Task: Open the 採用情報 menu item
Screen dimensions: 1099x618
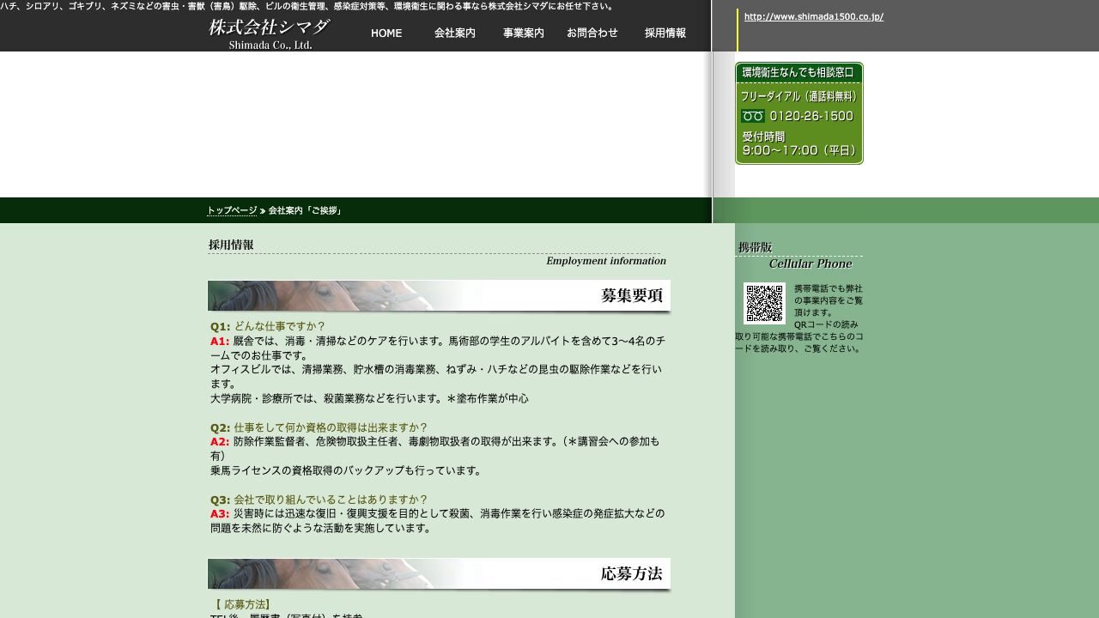Action: pyautogui.click(x=665, y=33)
